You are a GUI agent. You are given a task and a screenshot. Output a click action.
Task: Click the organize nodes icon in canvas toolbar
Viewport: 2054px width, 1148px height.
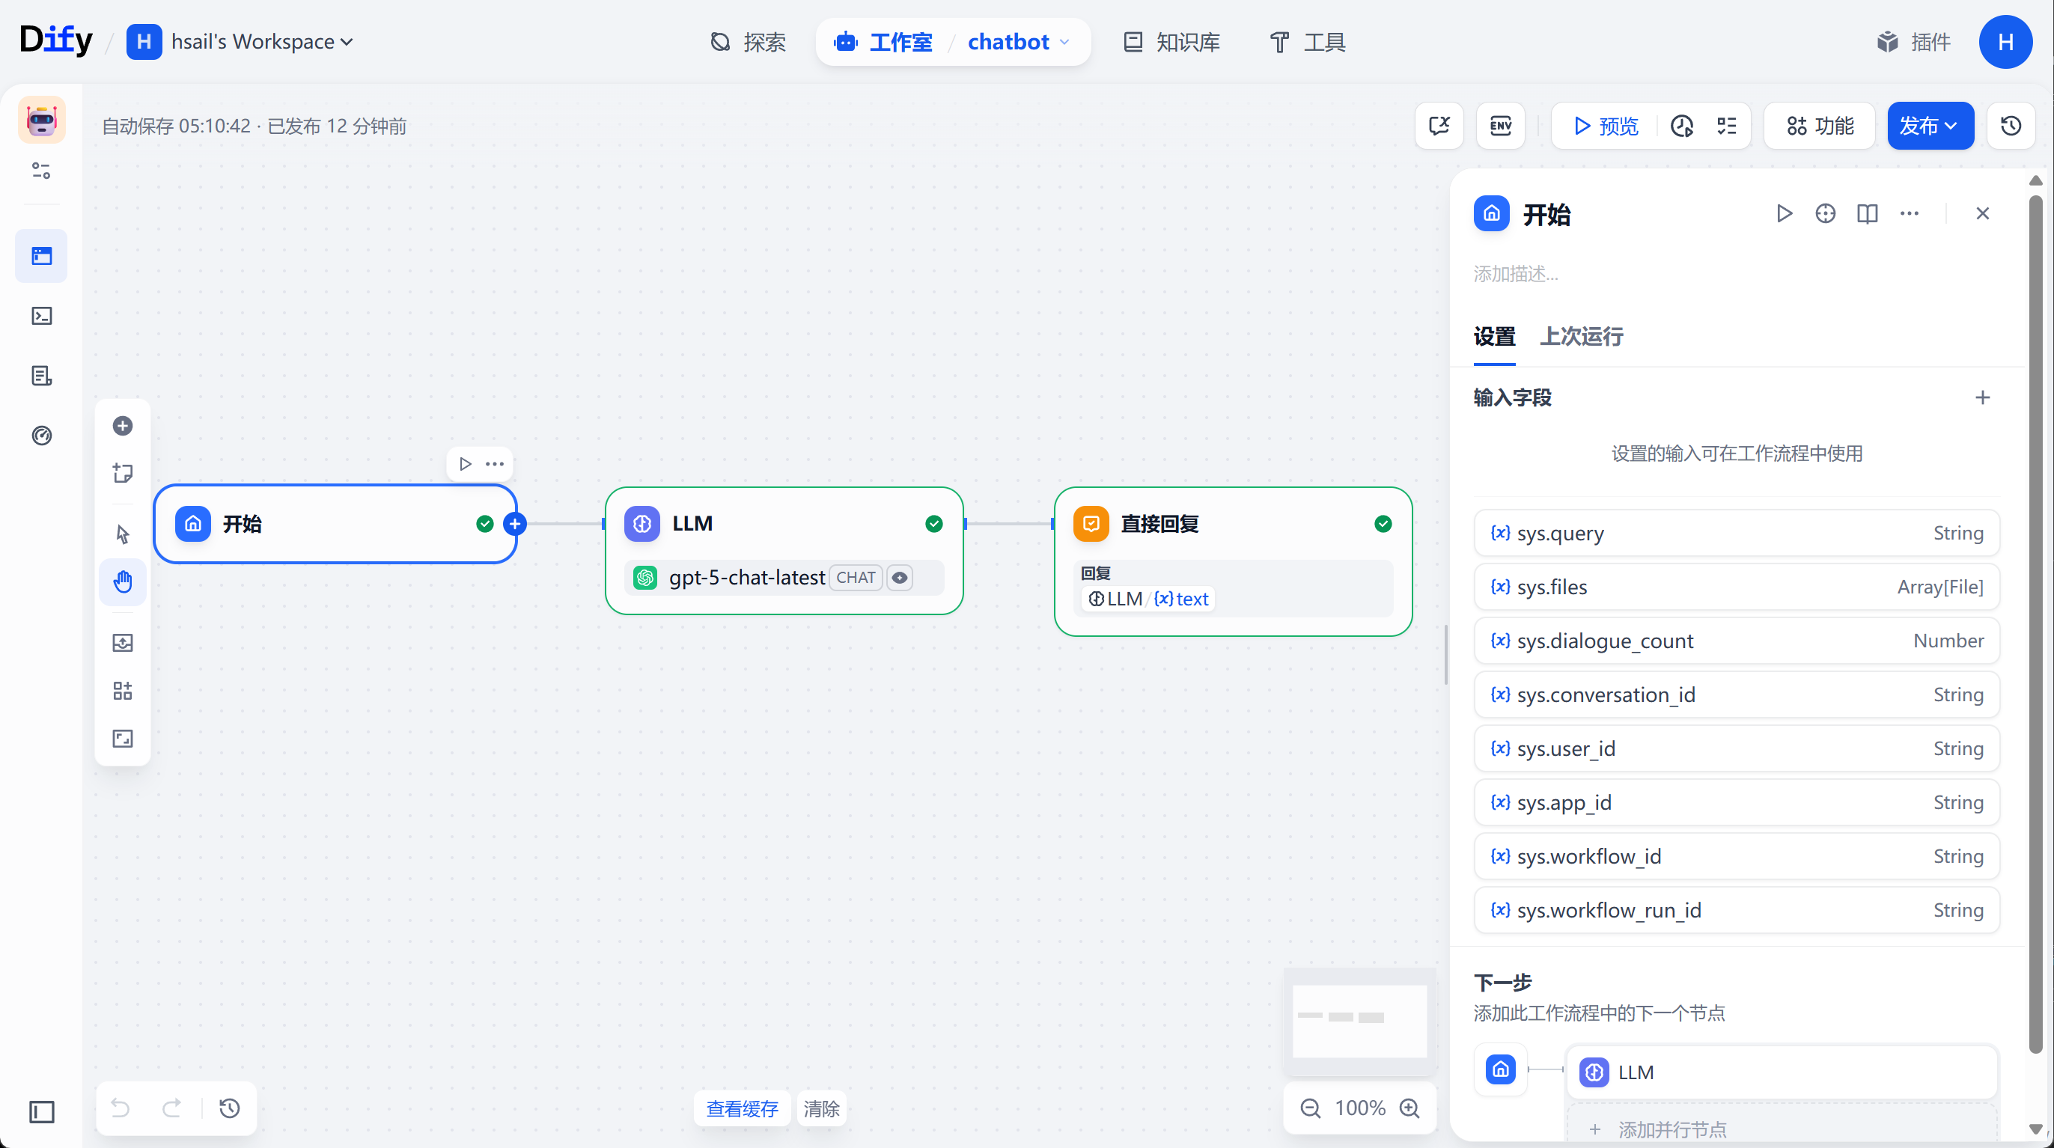point(123,691)
